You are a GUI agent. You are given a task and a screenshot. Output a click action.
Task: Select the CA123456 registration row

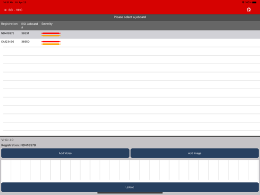130,42
